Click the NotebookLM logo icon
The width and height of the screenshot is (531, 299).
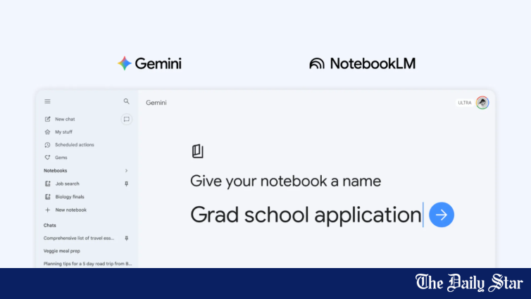[317, 63]
